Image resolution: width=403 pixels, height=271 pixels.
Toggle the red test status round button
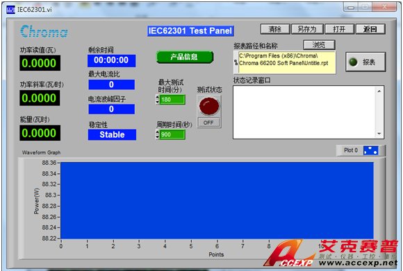click(x=209, y=106)
